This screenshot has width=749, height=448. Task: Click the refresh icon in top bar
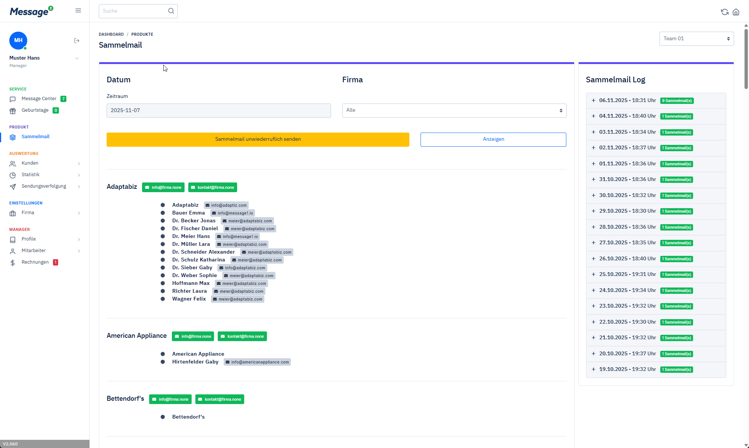724,12
